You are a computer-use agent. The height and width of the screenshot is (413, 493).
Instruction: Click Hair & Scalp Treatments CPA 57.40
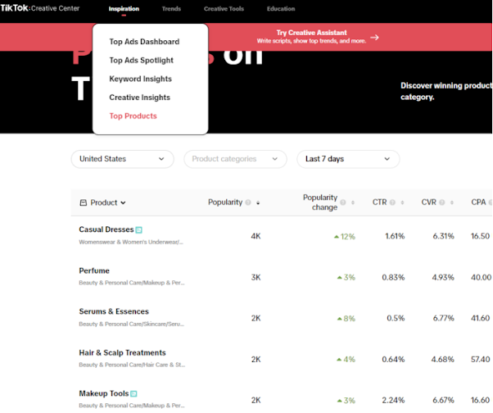[481, 359]
